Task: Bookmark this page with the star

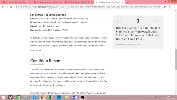Action: pyautogui.click(x=165, y=7)
